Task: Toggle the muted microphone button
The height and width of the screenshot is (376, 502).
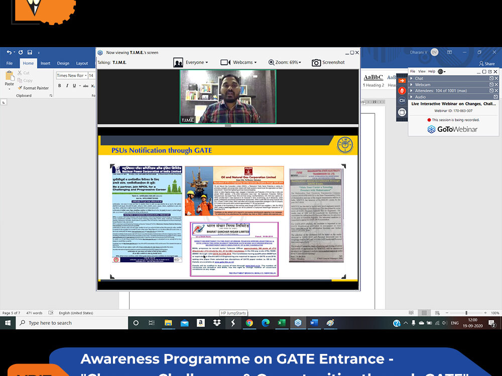Action: [x=402, y=90]
